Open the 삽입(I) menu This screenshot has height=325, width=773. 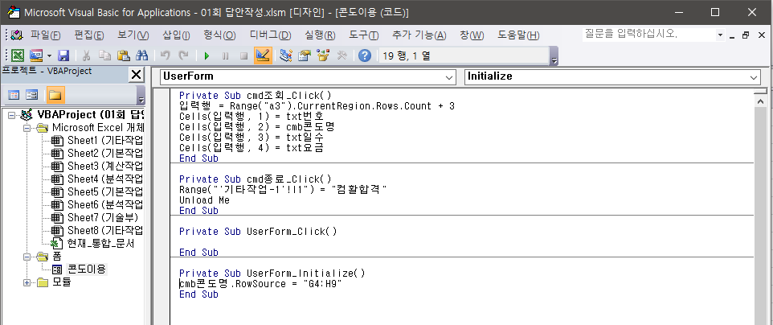tap(176, 35)
